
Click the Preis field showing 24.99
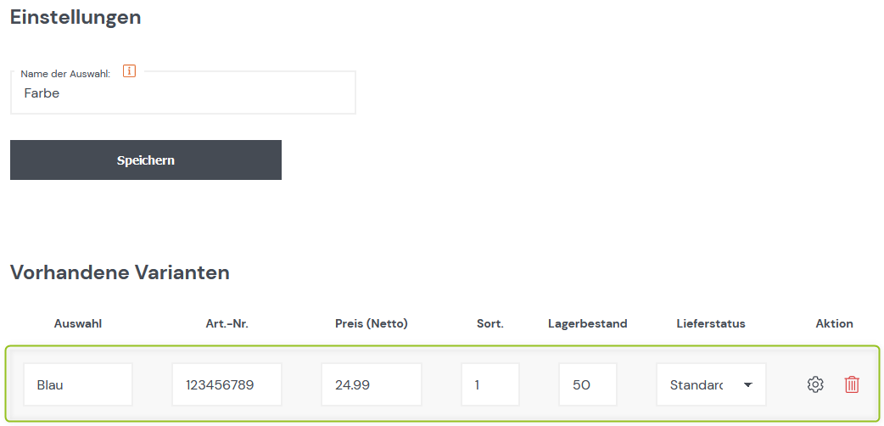[372, 384]
